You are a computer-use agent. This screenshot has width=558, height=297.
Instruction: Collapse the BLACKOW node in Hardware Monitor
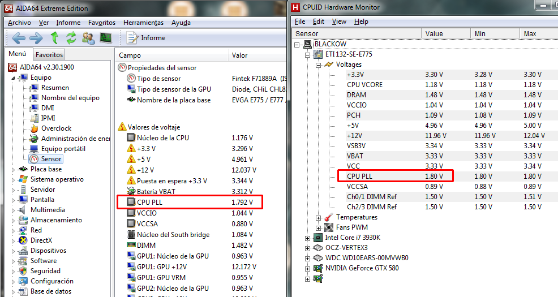(x=297, y=45)
